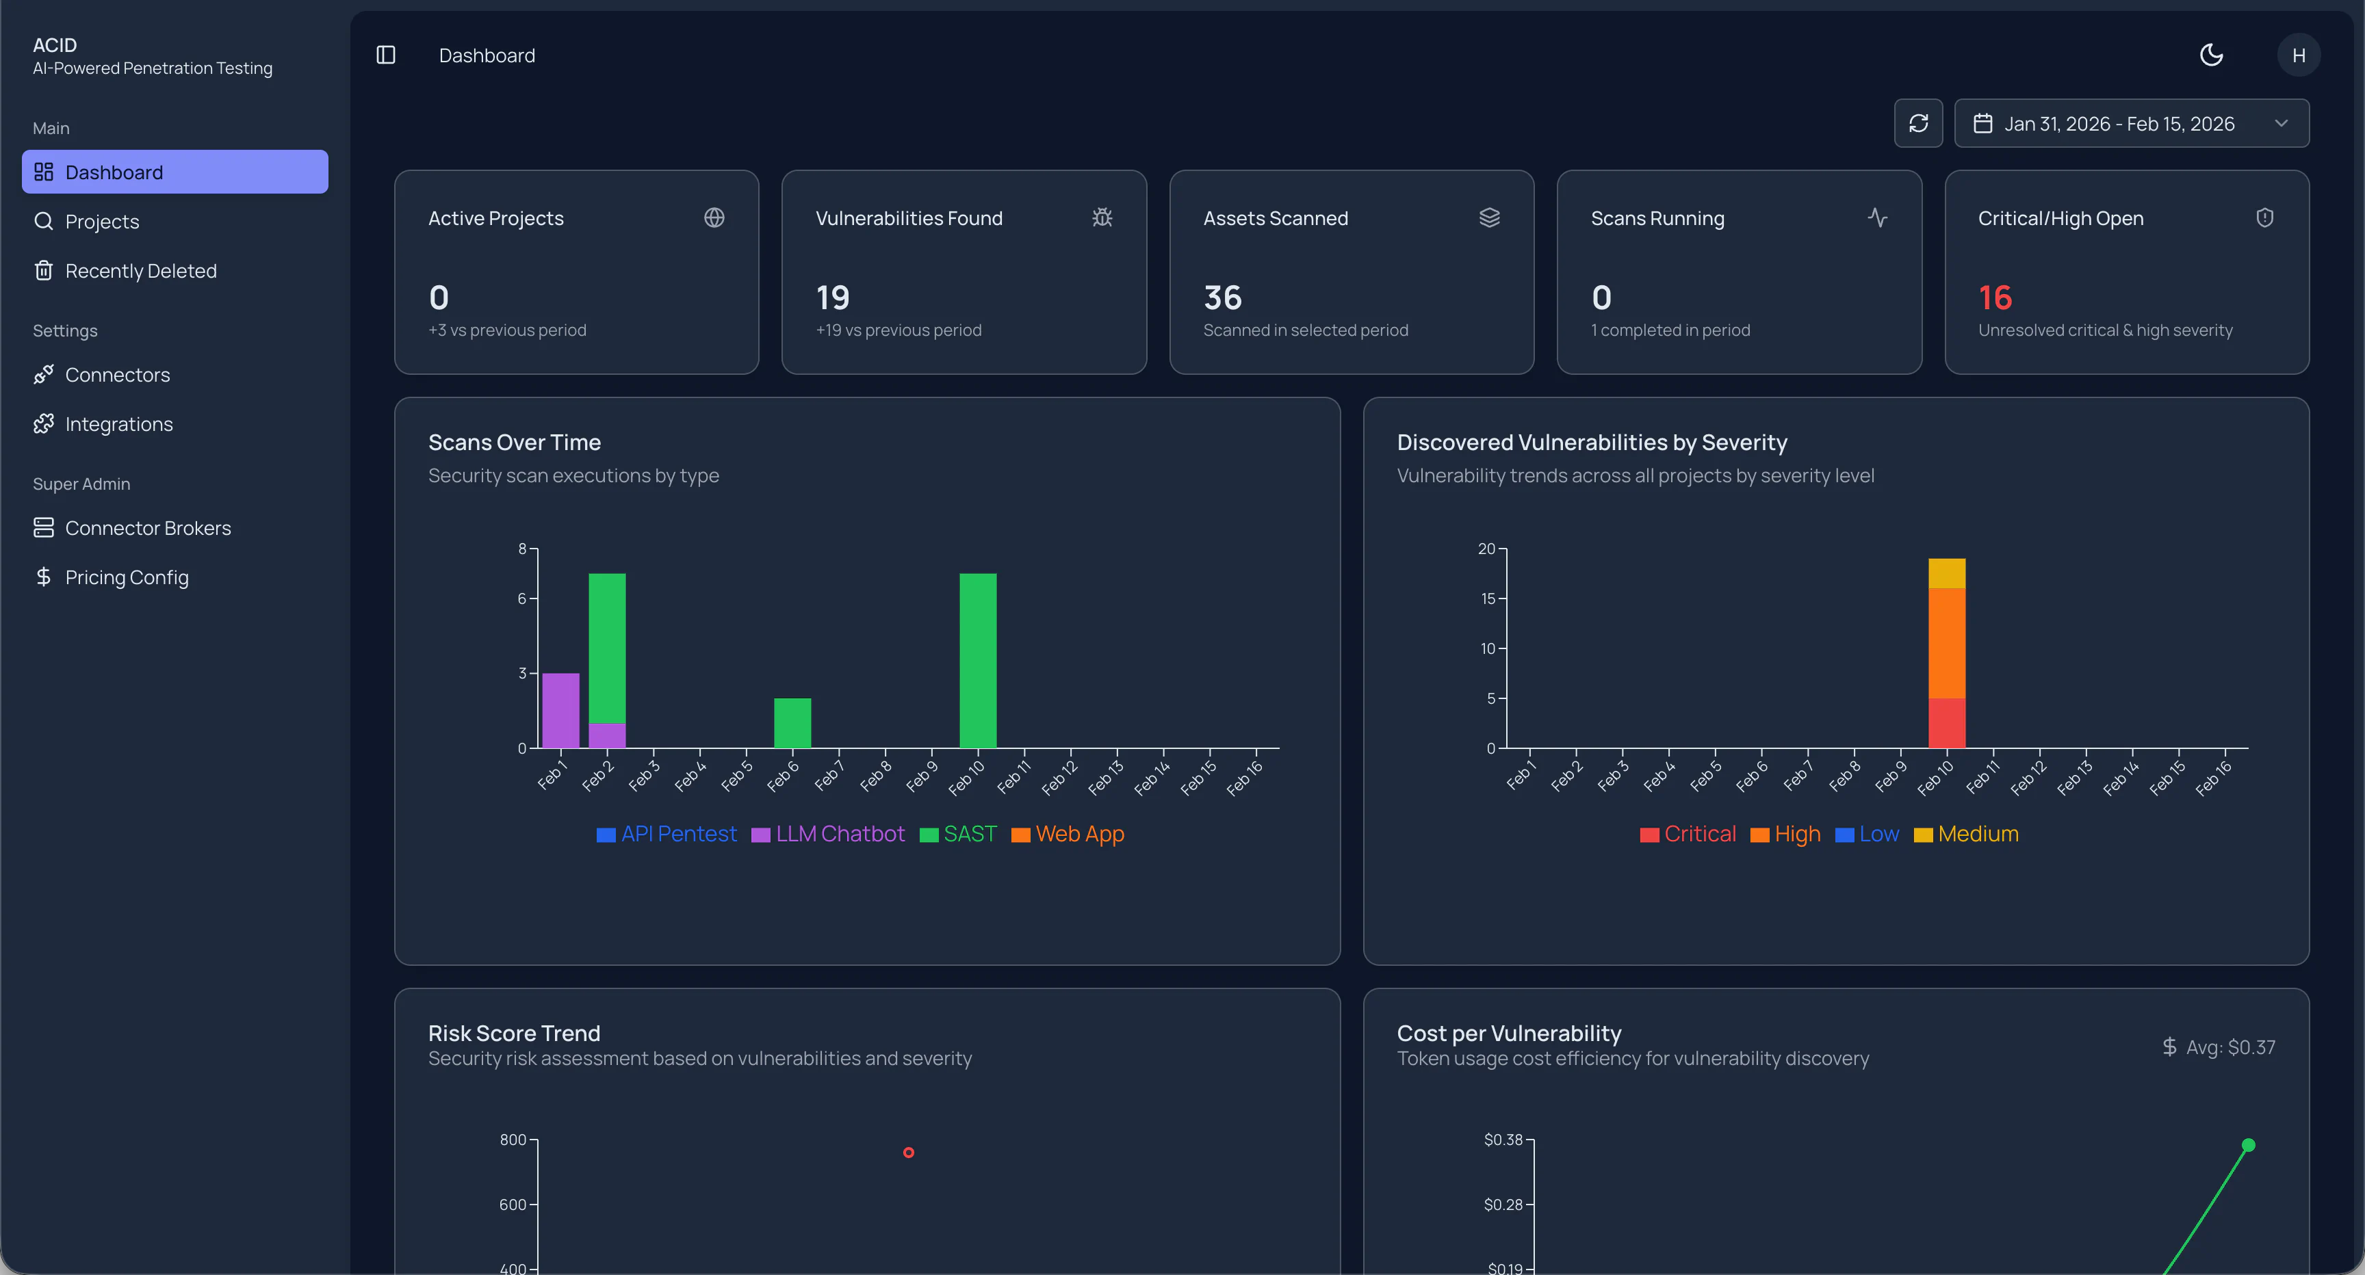The image size is (2365, 1275).
Task: Click the layers icon on Assets Scanned card
Action: coord(1489,218)
